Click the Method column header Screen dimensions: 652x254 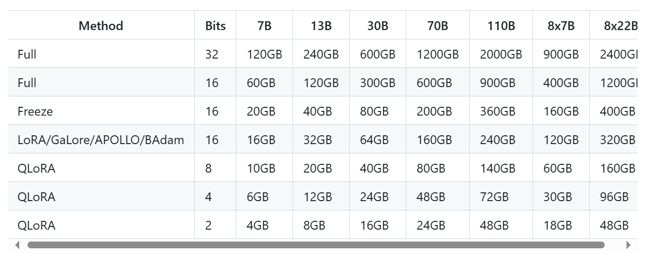coord(101,25)
